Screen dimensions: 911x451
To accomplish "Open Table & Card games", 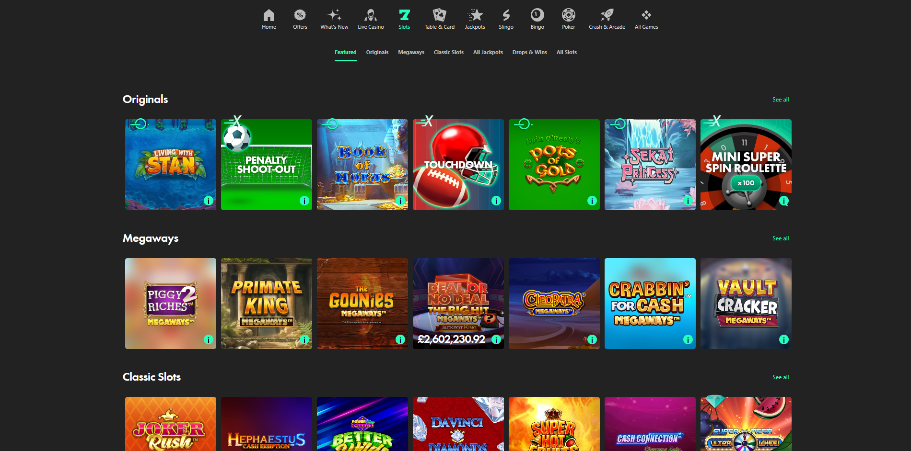I will coord(440,19).
